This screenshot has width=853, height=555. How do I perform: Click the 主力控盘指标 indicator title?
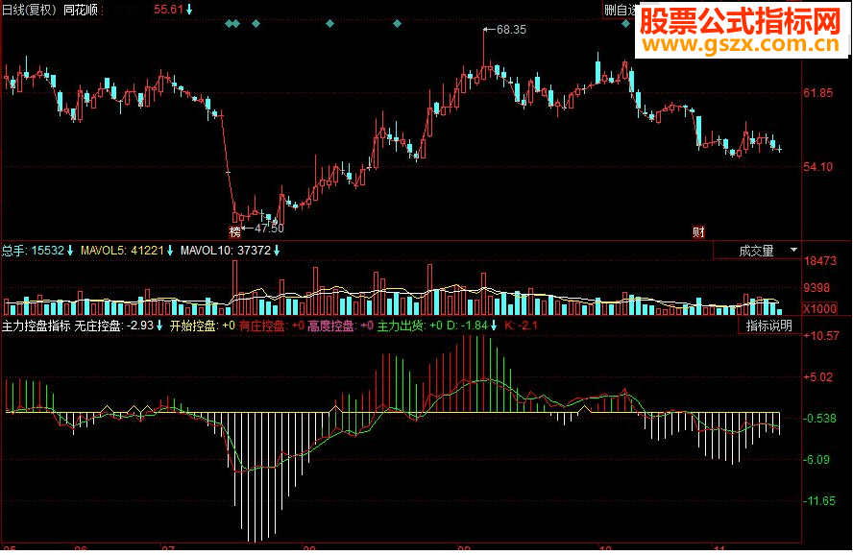point(36,326)
